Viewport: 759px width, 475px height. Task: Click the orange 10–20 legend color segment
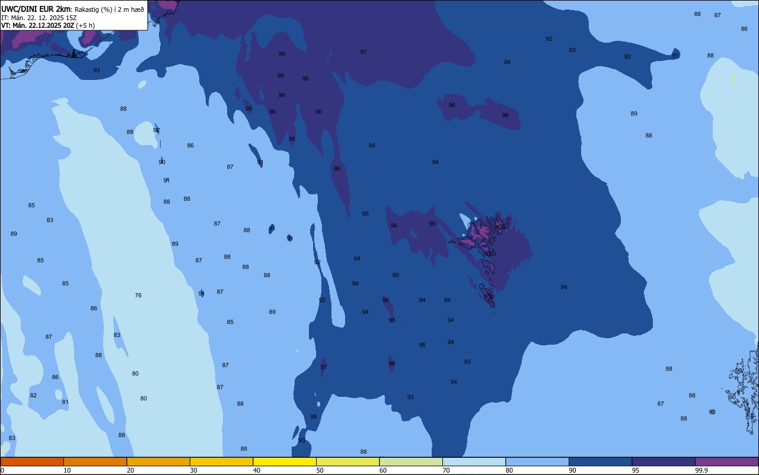[x=95, y=461]
